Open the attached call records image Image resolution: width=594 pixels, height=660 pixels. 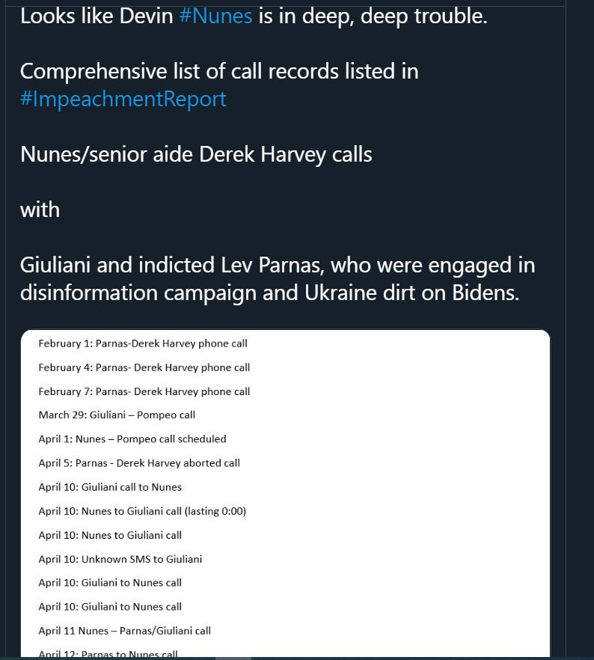(x=285, y=493)
